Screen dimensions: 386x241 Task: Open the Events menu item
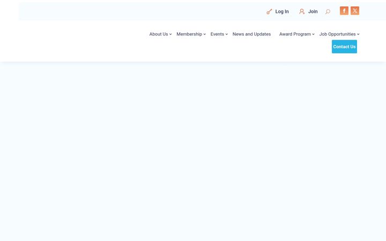217,34
